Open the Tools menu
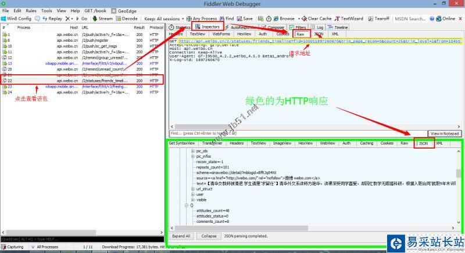Screen dimensions: 465x253 46,10
